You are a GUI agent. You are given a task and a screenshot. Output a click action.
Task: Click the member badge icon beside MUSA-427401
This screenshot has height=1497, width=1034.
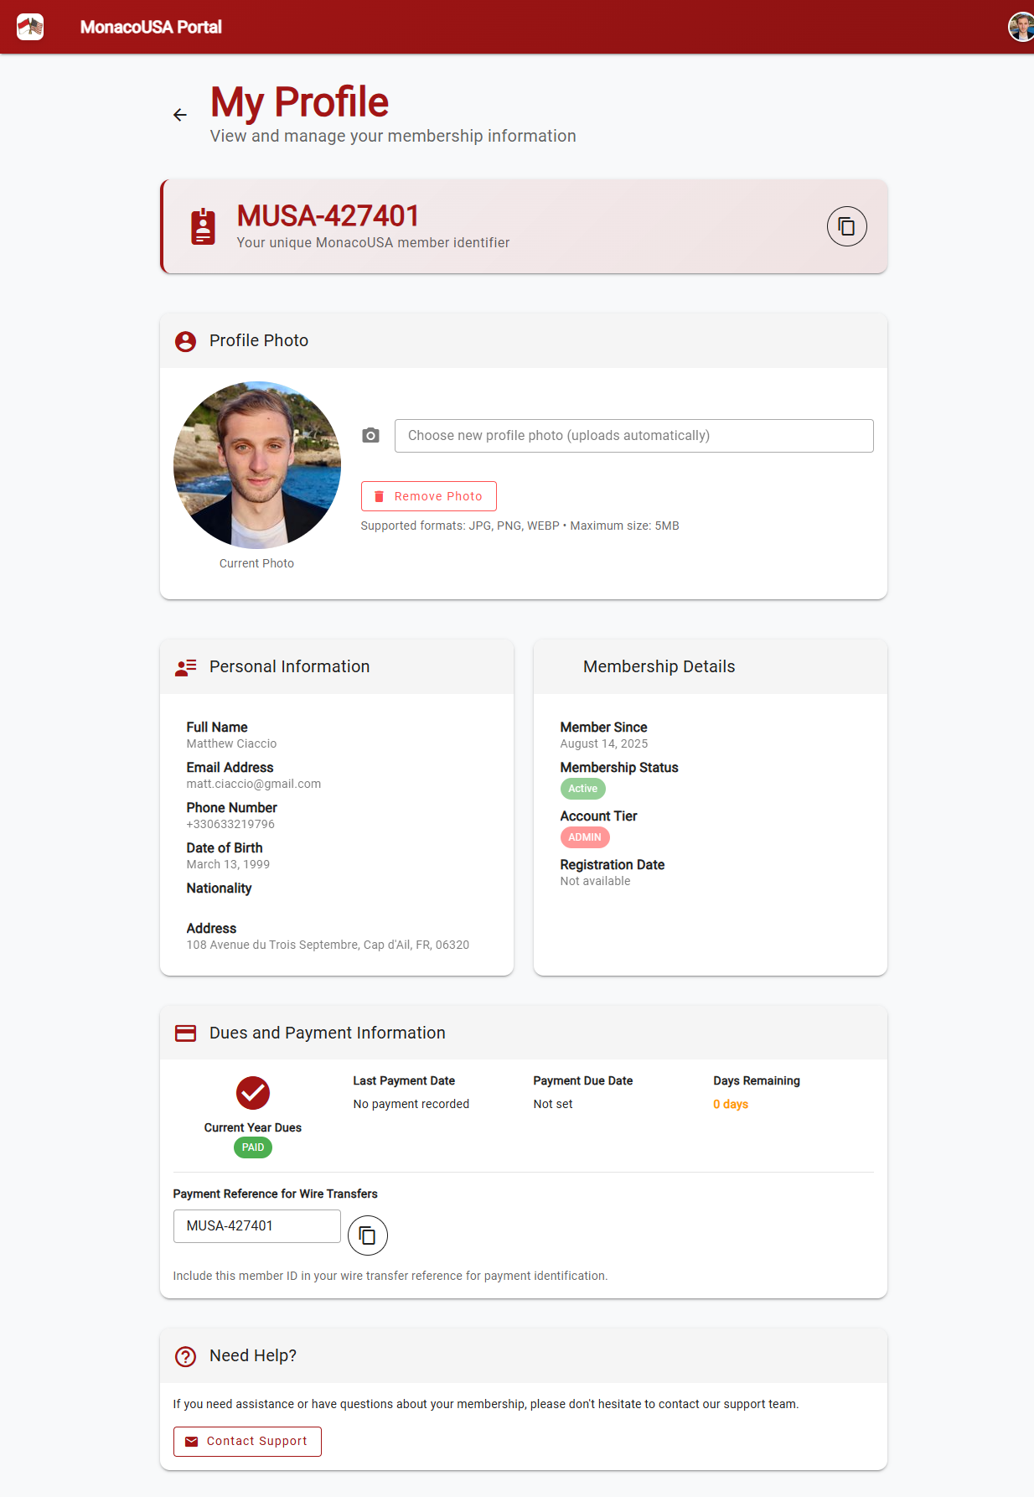(x=203, y=226)
